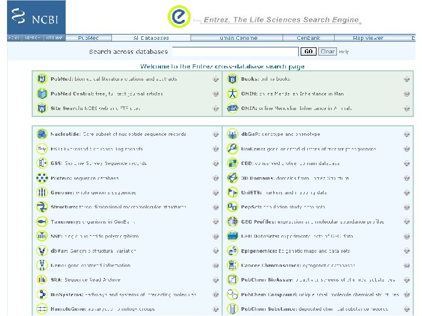Click HOME in NCBI navigation
Image resolution: width=422 pixels, height=316 pixels.
[x=14, y=38]
